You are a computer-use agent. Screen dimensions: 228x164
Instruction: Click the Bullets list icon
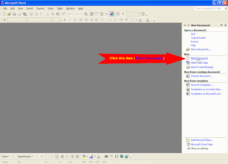click(116, 20)
